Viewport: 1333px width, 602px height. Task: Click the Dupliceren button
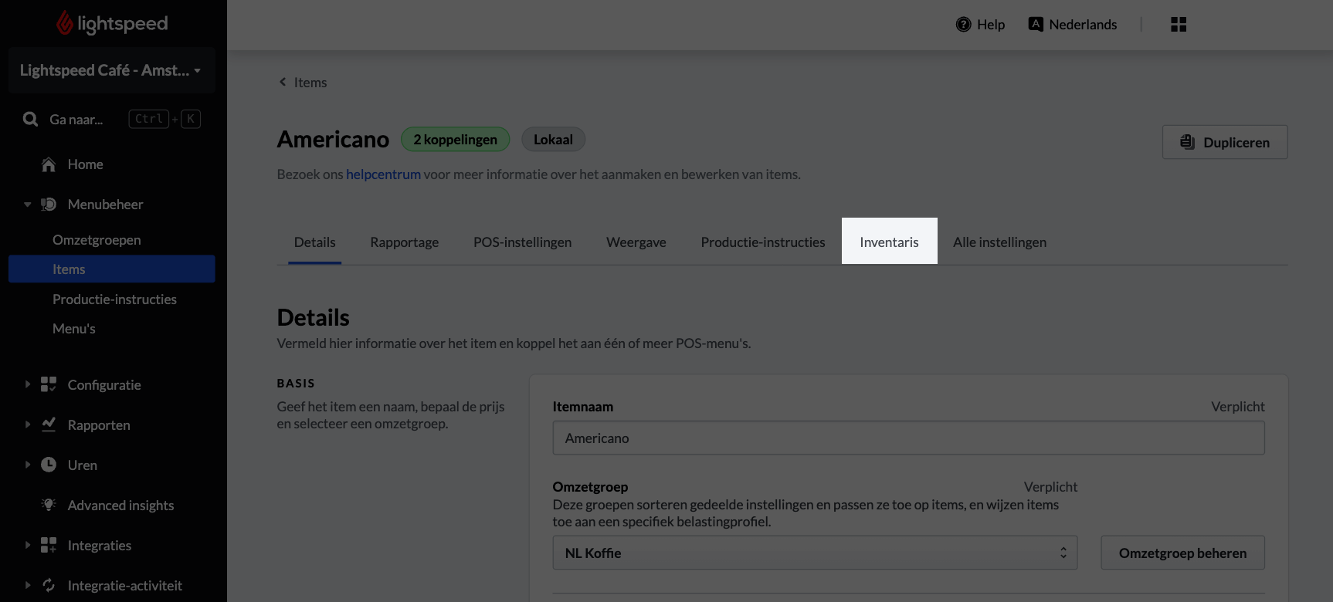tap(1225, 142)
